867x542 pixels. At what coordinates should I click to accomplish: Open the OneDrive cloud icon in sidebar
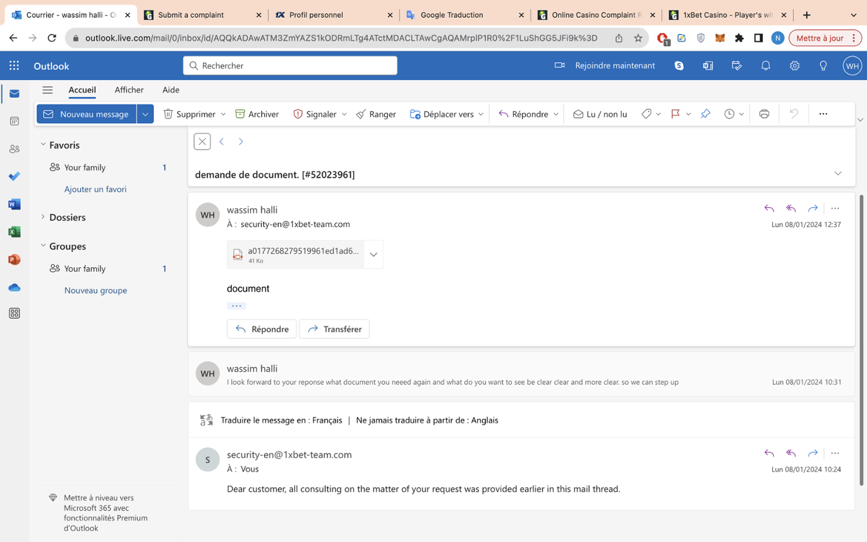click(x=14, y=287)
